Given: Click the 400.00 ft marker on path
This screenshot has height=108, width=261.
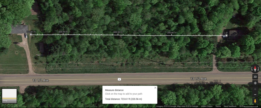Looking at the screenshot, I should coord(118,32).
